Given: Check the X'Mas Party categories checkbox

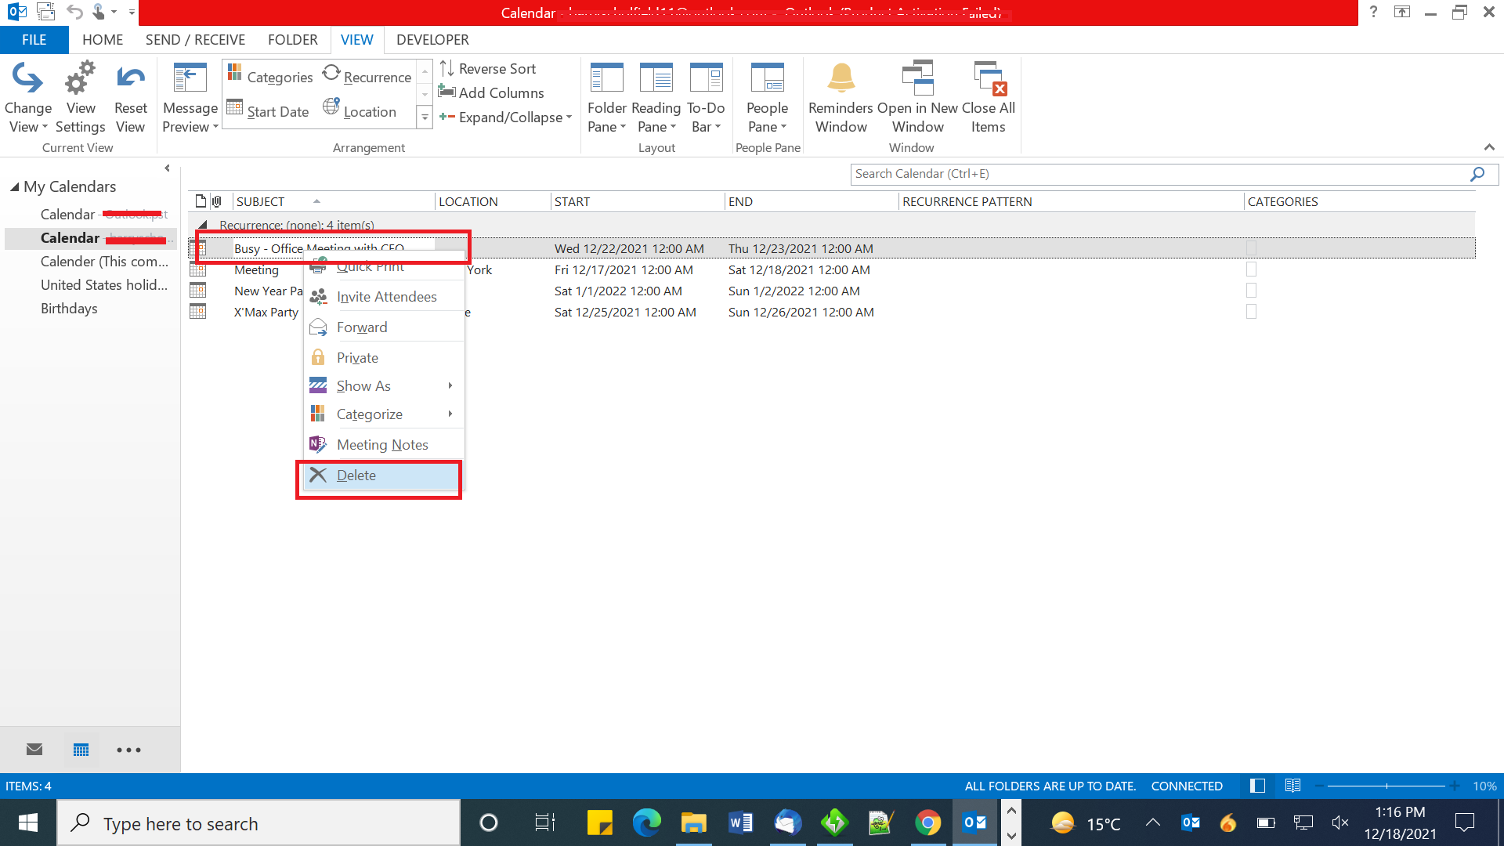Looking at the screenshot, I should (x=1252, y=311).
